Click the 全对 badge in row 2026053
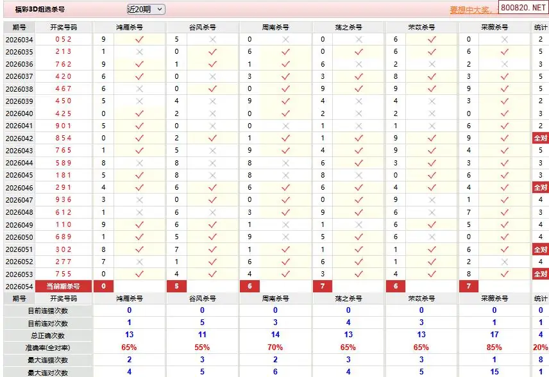549x377 pixels. 541,274
